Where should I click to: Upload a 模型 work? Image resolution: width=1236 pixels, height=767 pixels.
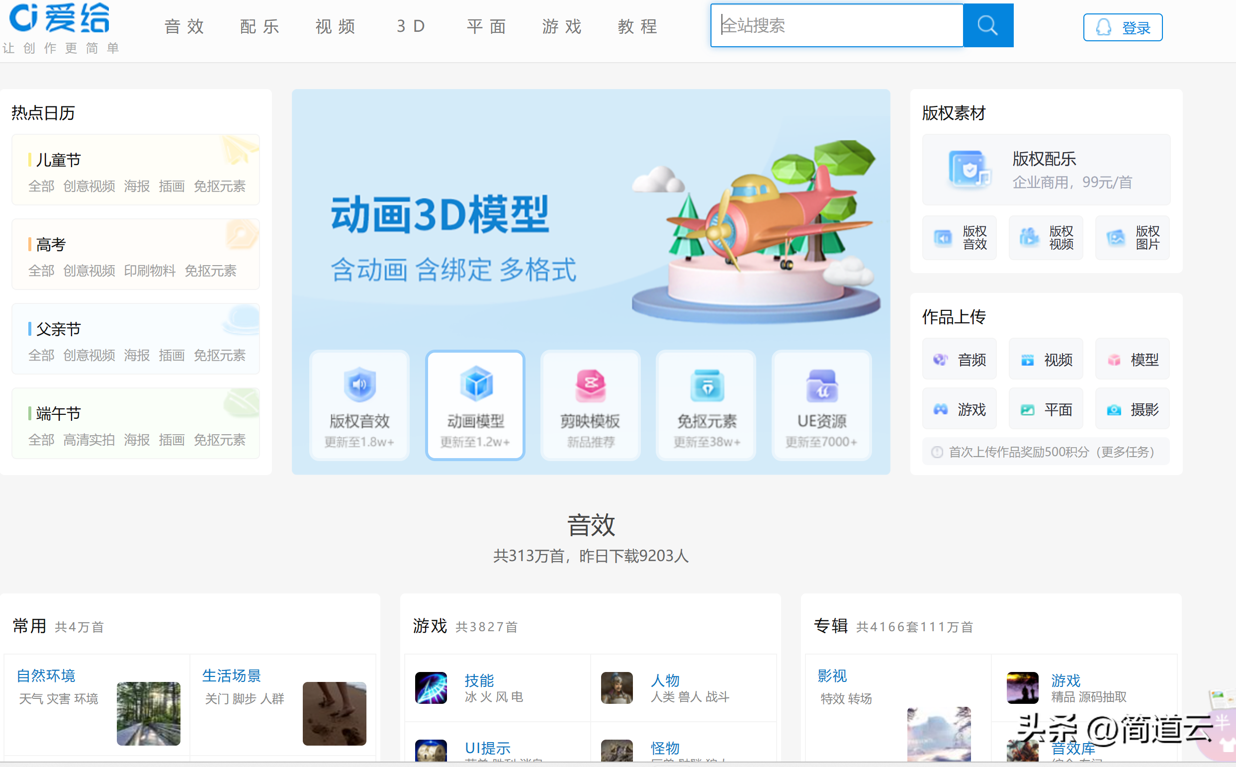point(1133,360)
